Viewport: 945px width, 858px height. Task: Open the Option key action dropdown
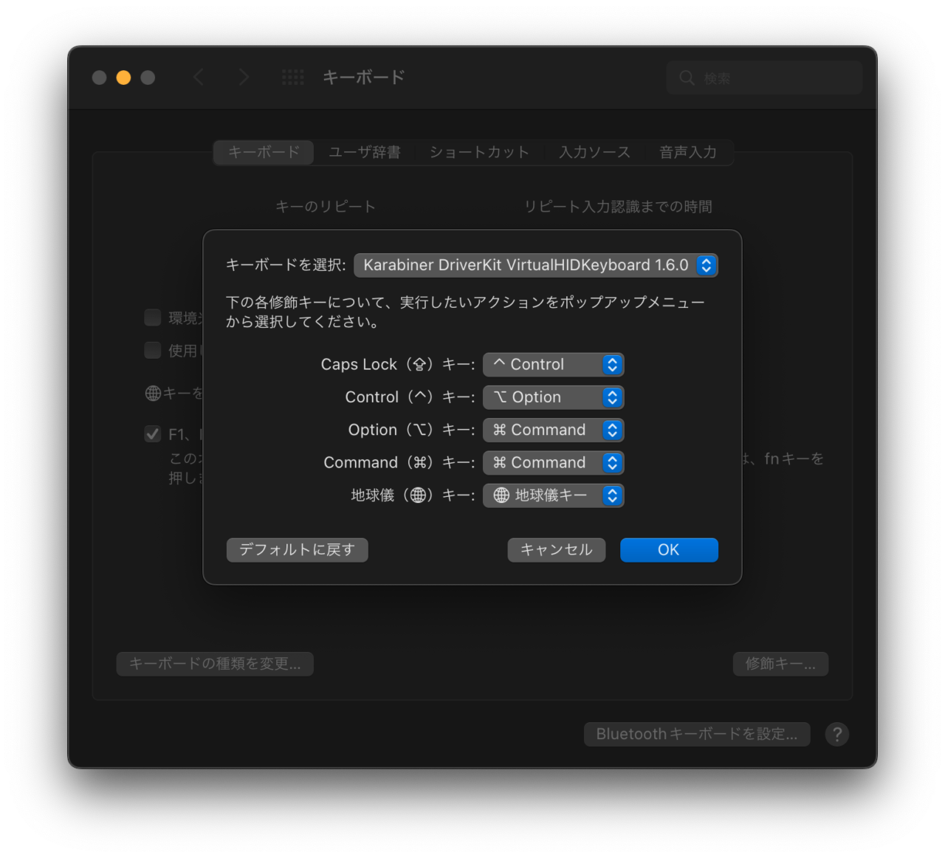click(554, 430)
